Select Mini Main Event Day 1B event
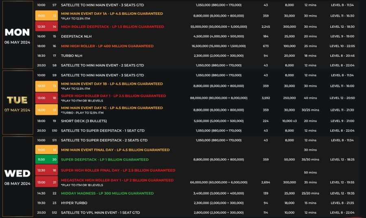This screenshot has height=218, width=366. 112,84
